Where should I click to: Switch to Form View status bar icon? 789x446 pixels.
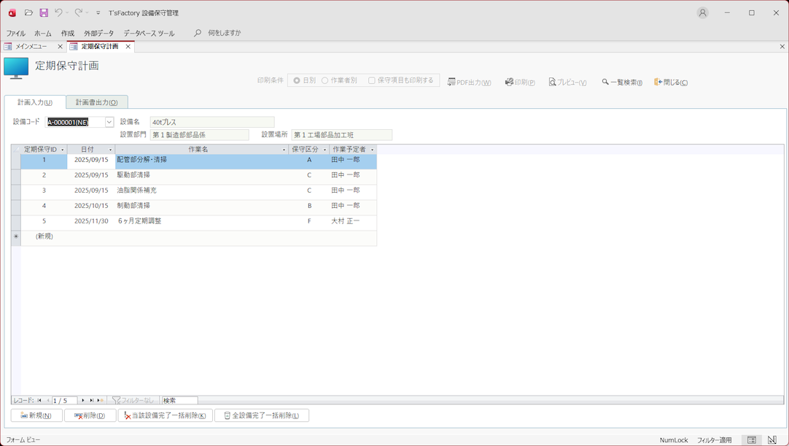tap(752, 440)
